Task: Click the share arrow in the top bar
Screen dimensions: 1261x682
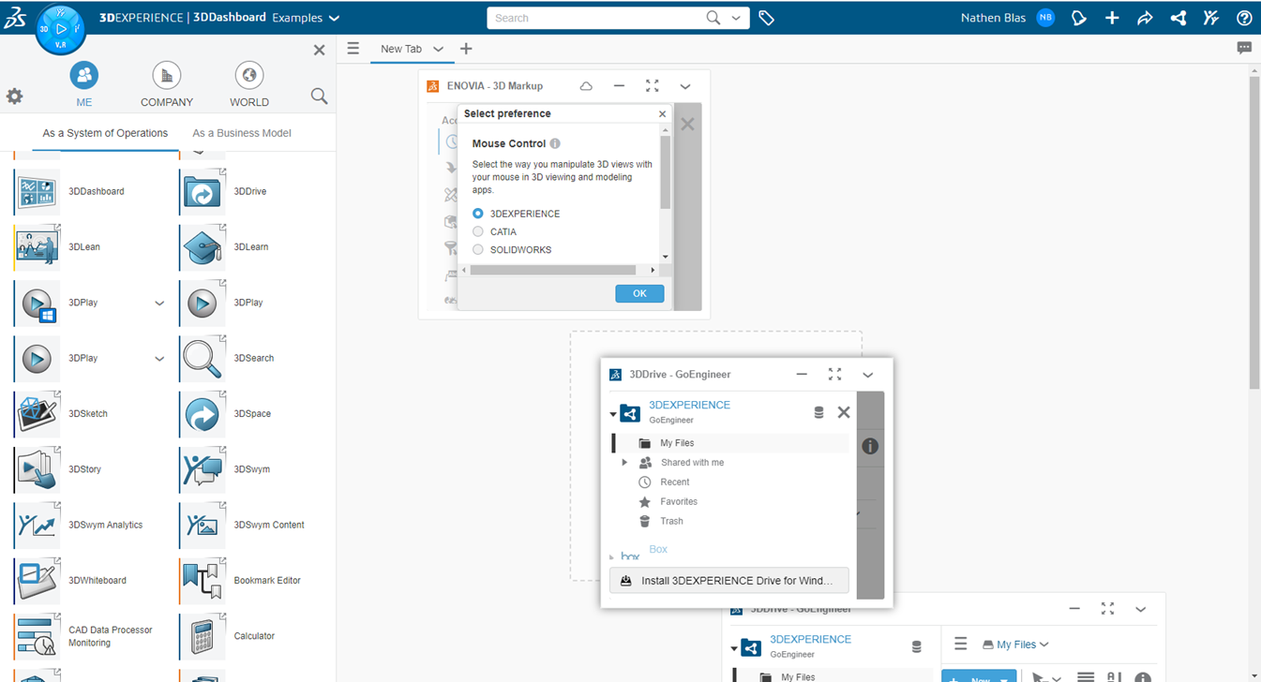Action: click(1145, 17)
